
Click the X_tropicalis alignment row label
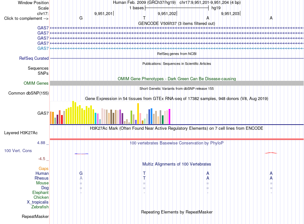38,202
